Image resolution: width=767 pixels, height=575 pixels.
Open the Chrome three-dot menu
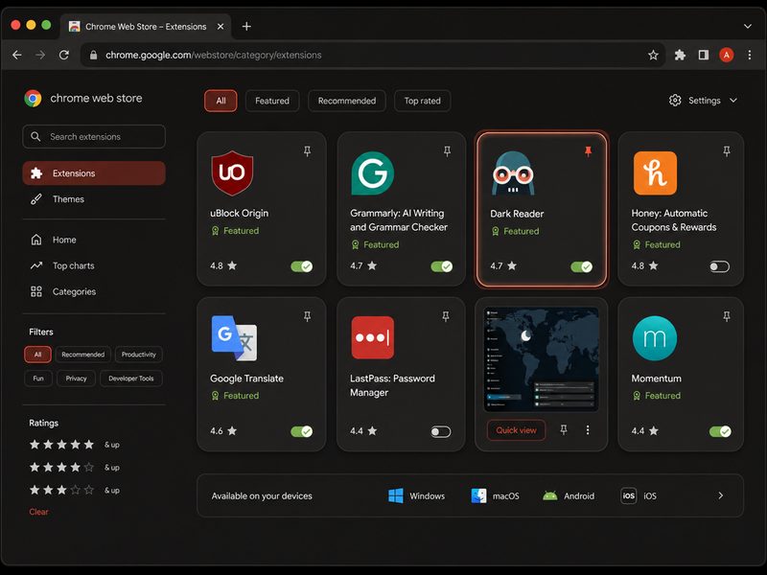pyautogui.click(x=750, y=55)
